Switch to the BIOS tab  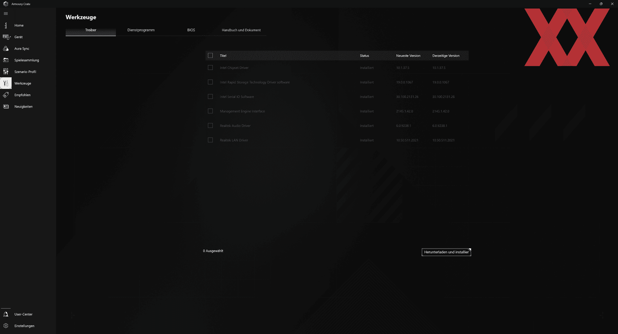pyautogui.click(x=191, y=30)
